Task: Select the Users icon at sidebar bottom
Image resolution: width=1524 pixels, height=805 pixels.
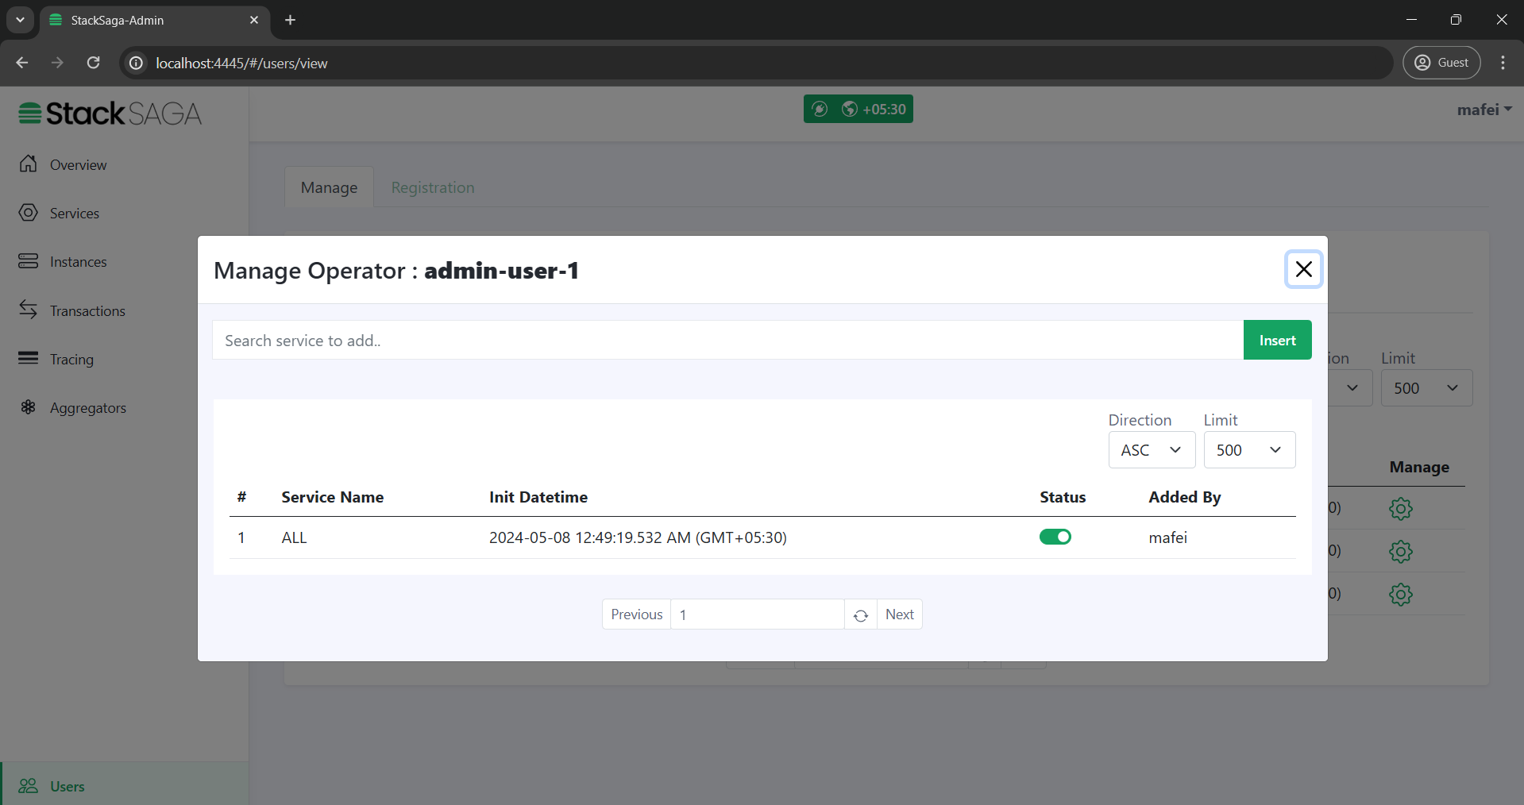Action: click(x=29, y=786)
